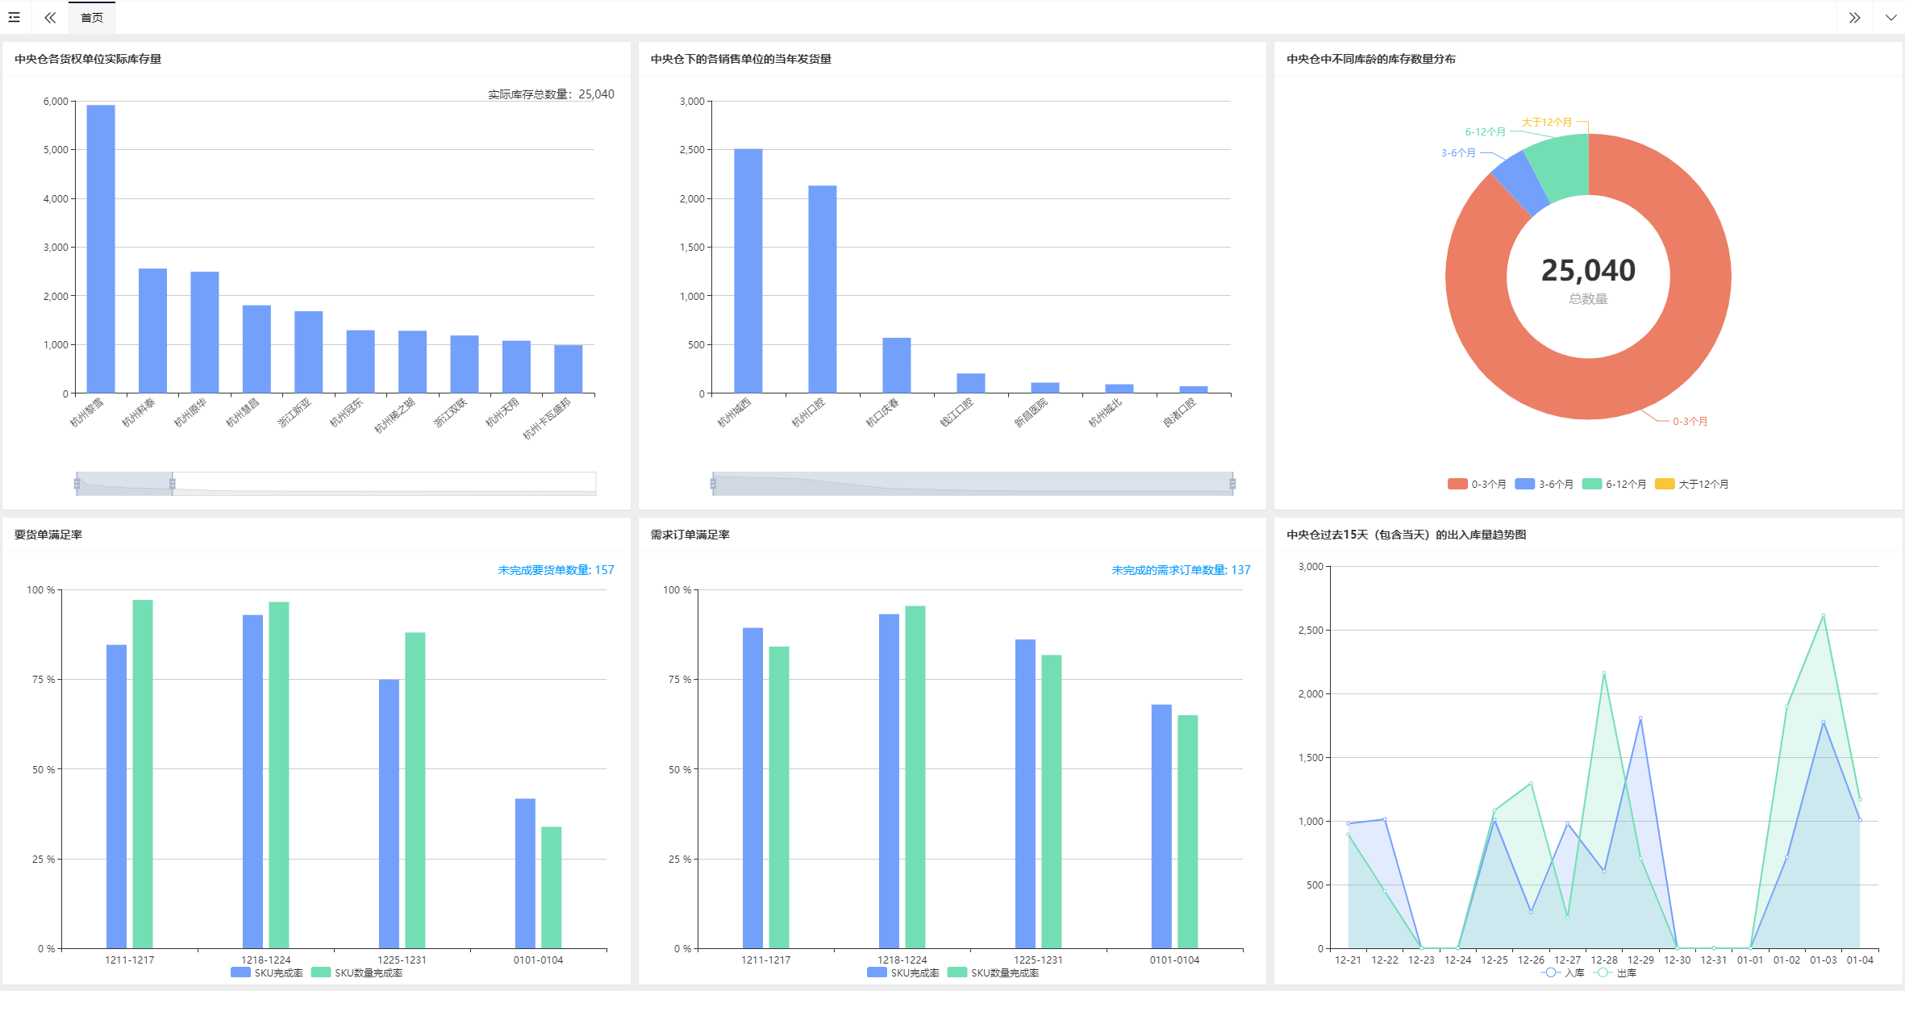The image size is (1905, 1020).
Task: Click the 中央仓下的各销售单位的当年发货量 panel title
Action: [741, 59]
